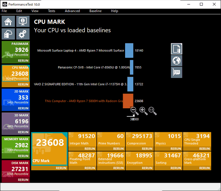221x191 pixels.
Task: Rerun the 2D Mark test
Action: 16,108
